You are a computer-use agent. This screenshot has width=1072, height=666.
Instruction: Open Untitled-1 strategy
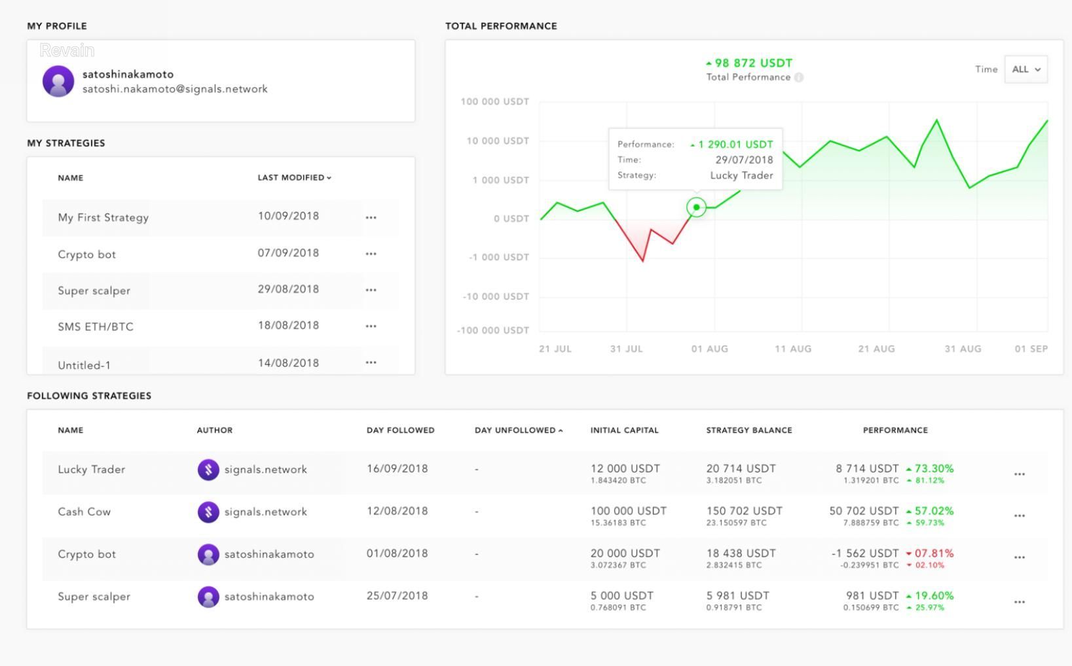(84, 365)
